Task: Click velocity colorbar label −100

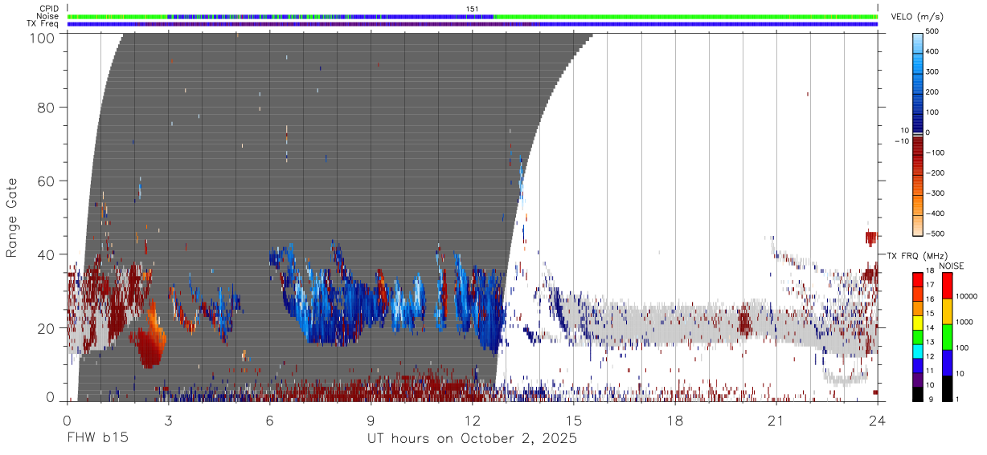Action: [936, 152]
